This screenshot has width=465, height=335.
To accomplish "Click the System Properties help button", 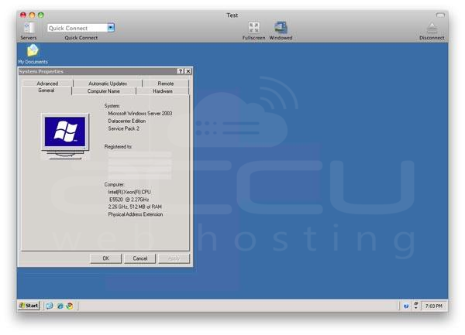I will pyautogui.click(x=181, y=71).
